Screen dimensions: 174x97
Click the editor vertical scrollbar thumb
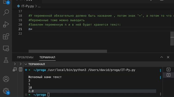tap(172, 38)
